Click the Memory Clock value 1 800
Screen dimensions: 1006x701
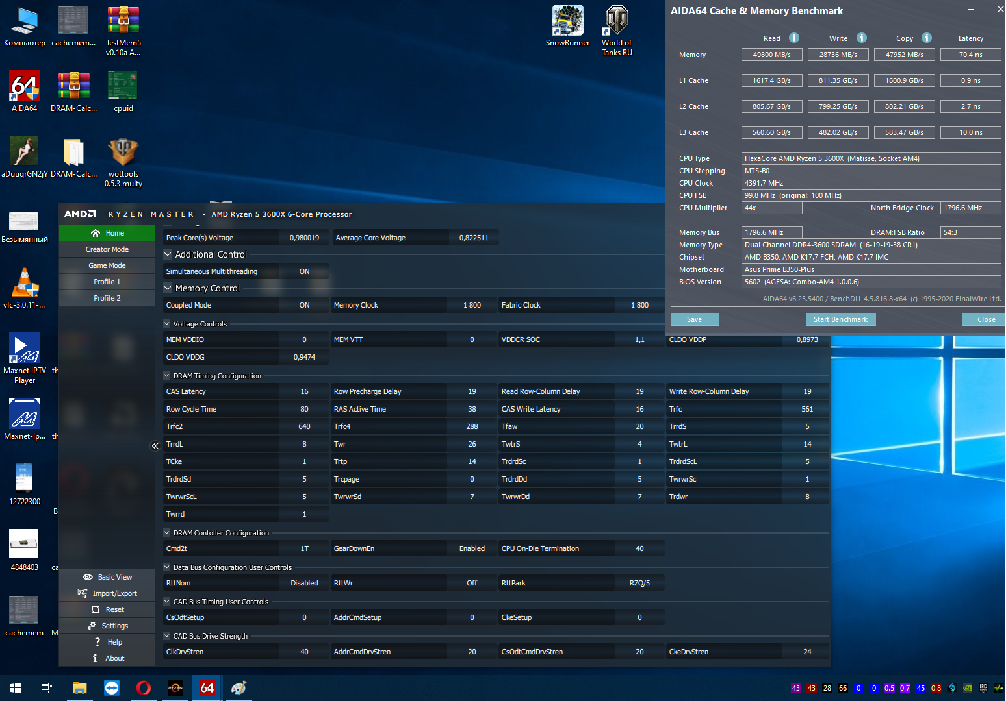(x=472, y=305)
